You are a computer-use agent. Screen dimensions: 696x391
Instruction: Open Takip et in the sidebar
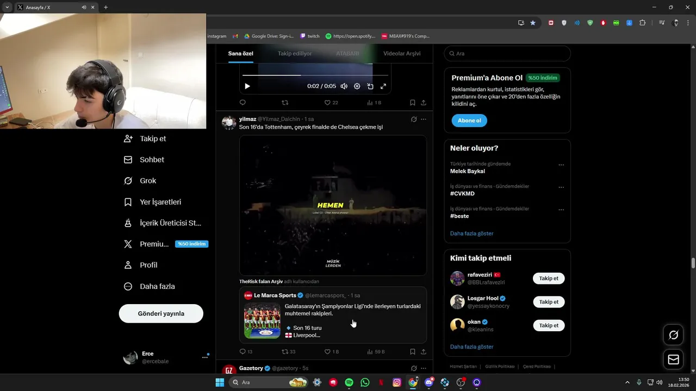(145, 138)
